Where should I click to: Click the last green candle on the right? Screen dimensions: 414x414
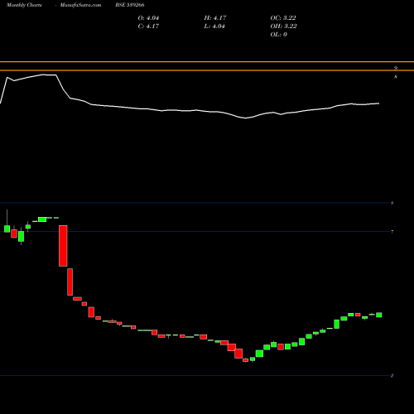[379, 315]
